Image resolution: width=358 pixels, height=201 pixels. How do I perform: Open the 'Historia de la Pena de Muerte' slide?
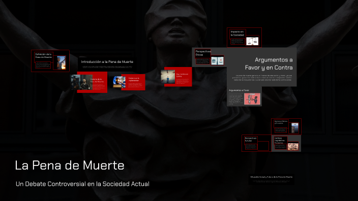pyautogui.click(x=92, y=82)
